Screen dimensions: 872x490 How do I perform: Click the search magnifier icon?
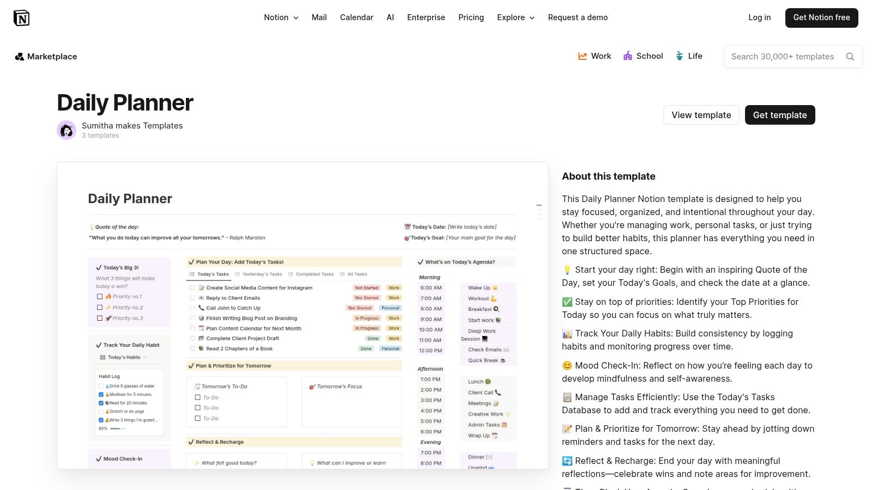(x=850, y=57)
